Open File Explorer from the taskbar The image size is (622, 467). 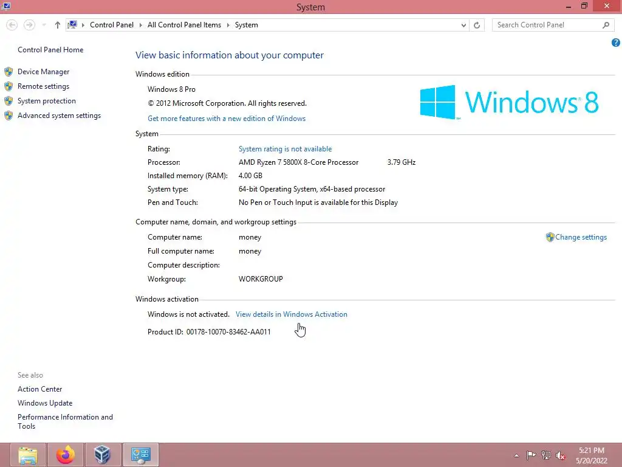(x=28, y=455)
